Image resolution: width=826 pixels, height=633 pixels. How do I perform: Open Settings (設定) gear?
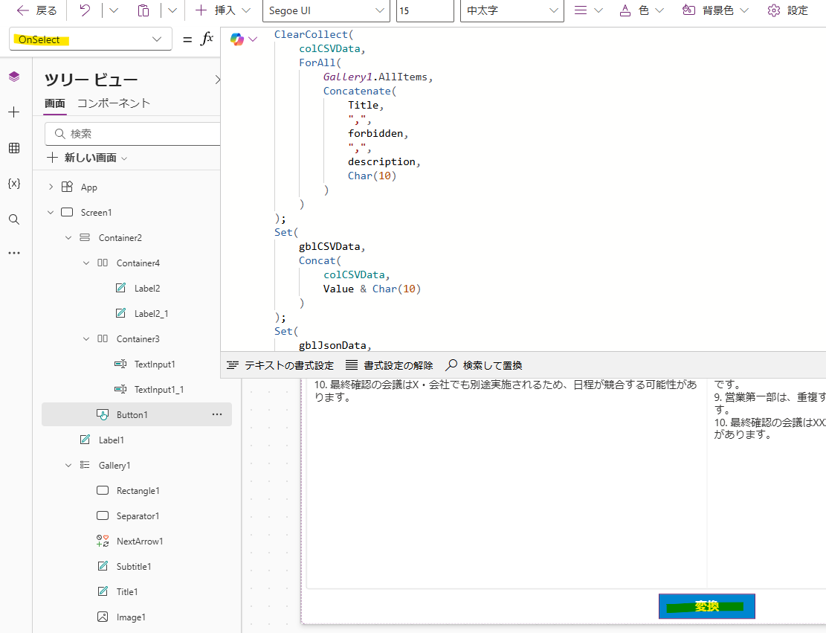click(x=787, y=10)
